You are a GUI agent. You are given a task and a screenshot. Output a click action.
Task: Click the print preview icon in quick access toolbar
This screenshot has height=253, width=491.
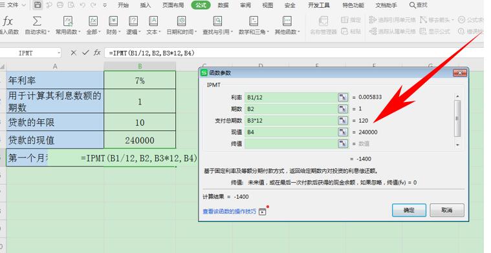click(71, 5)
